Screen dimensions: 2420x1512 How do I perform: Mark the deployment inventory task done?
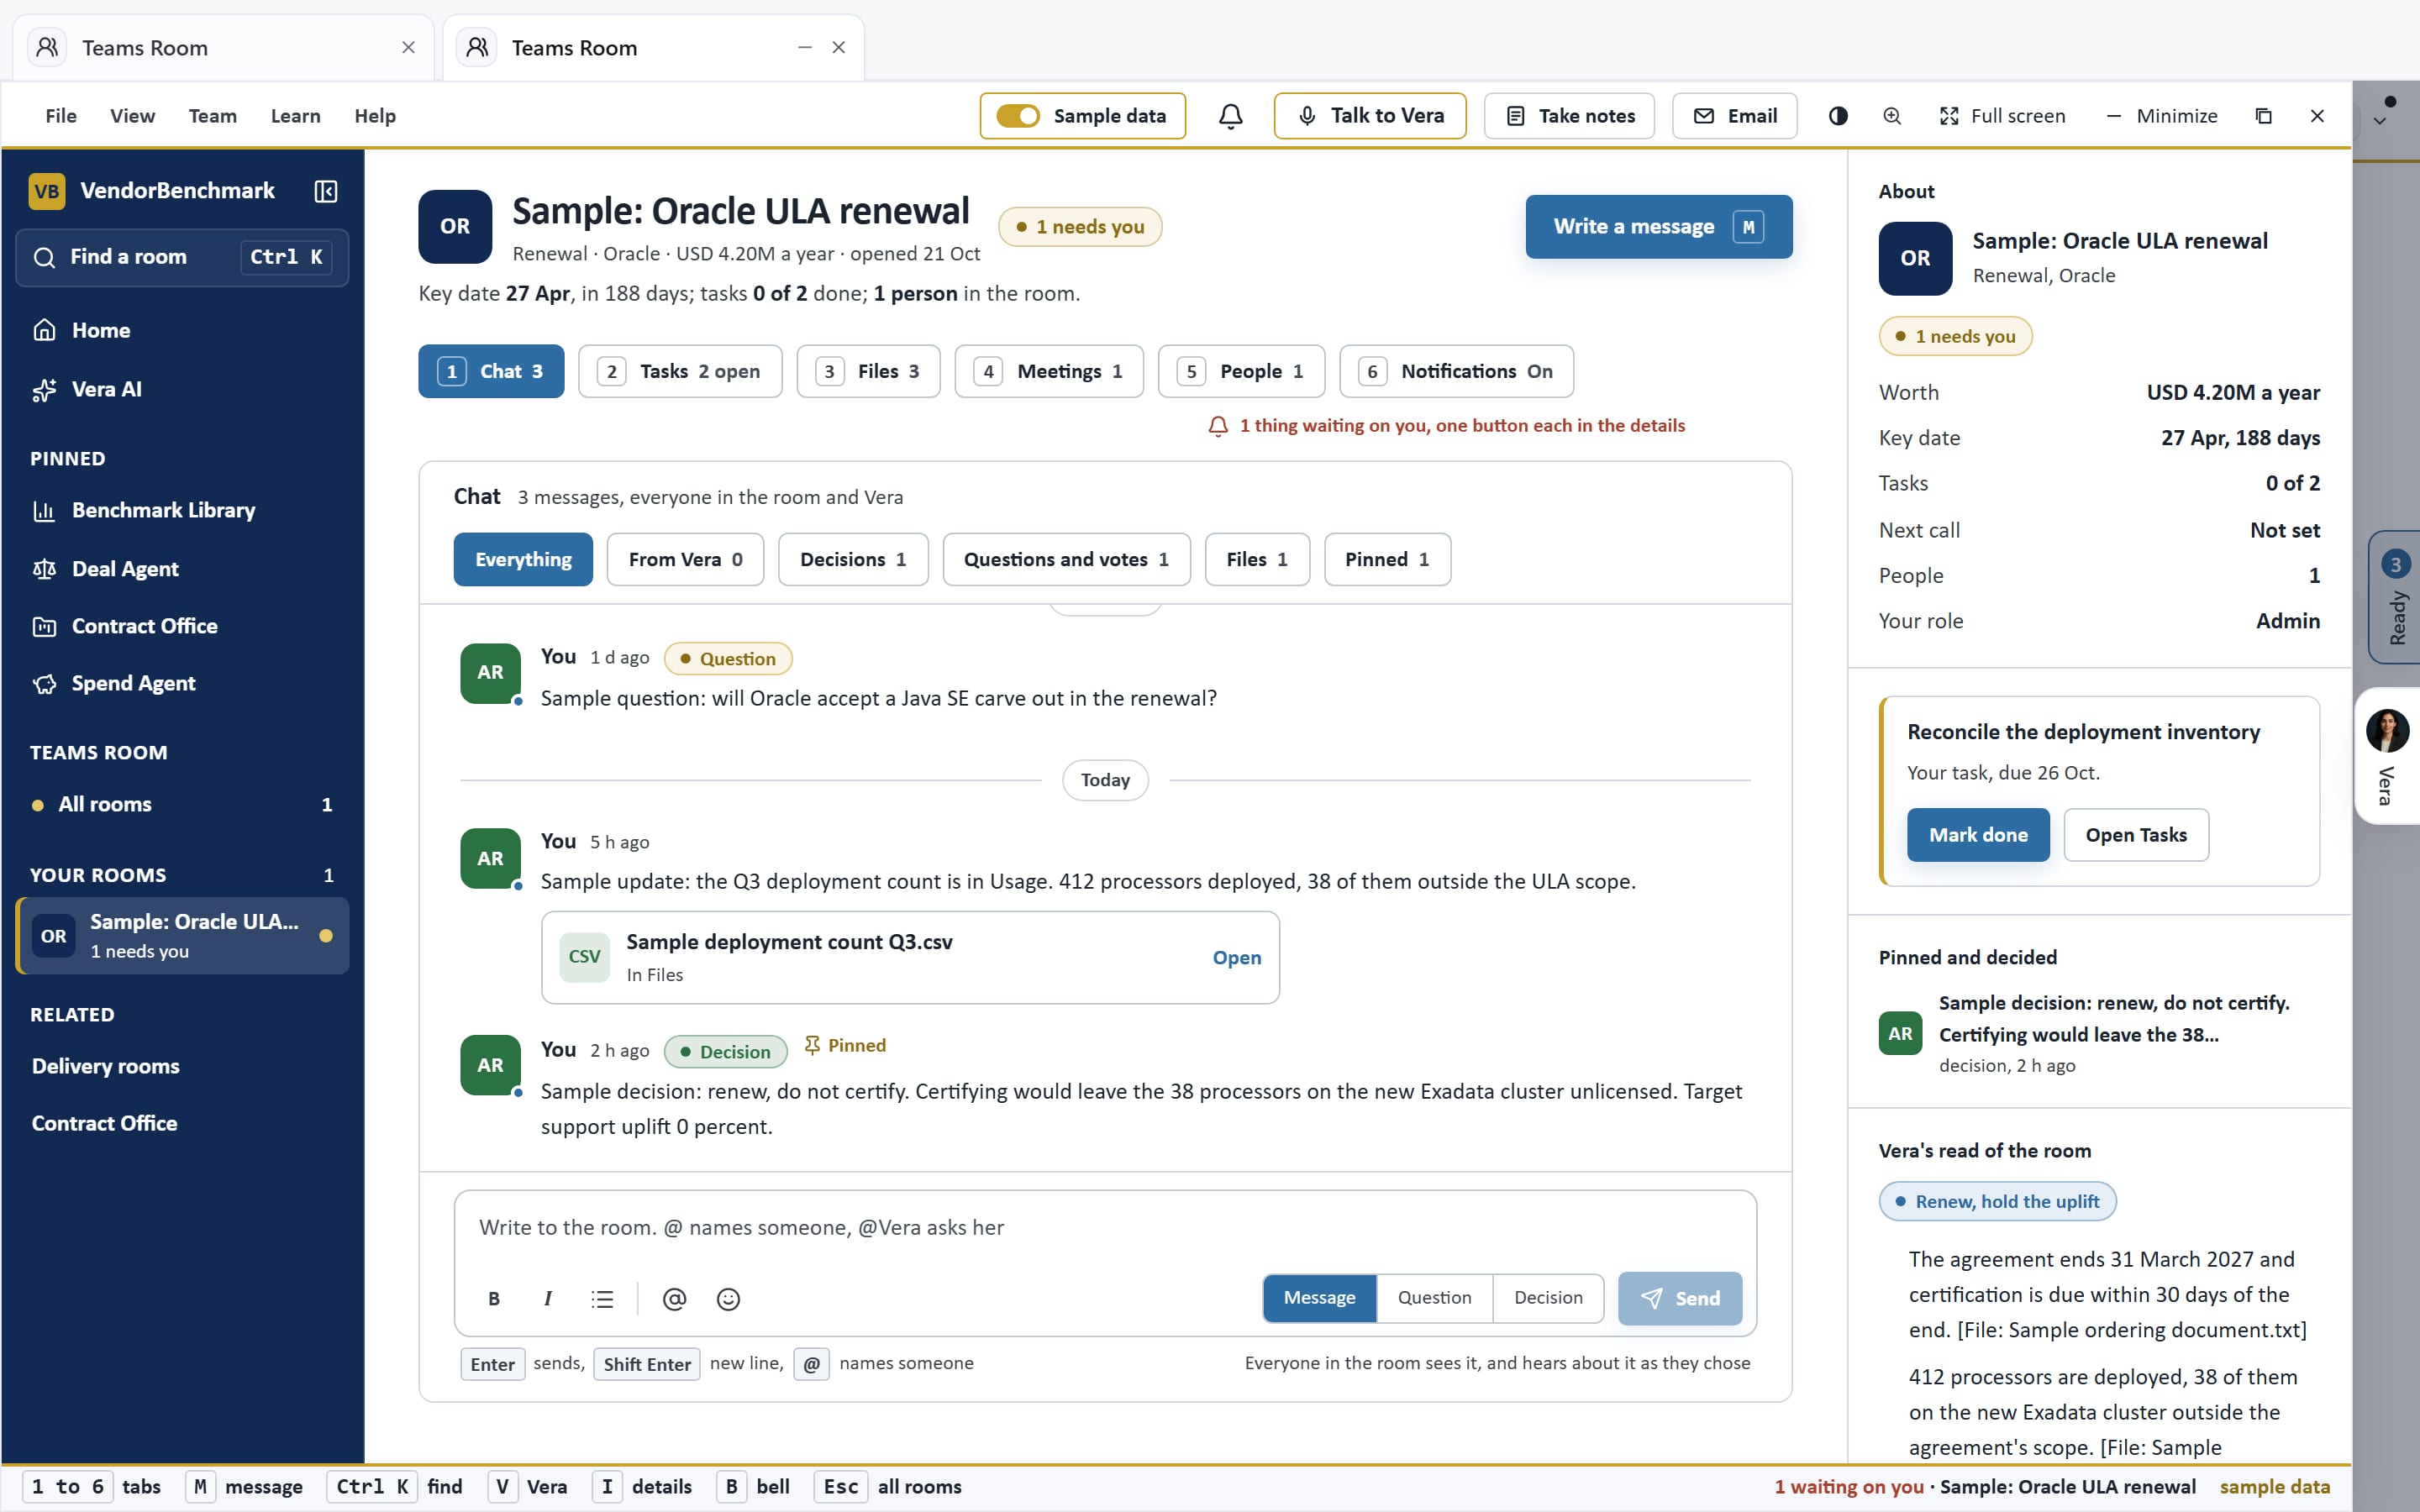pyautogui.click(x=1977, y=834)
